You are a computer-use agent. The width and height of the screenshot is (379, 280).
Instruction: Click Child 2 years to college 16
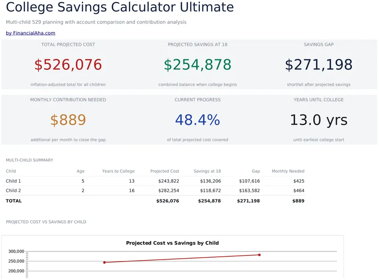pos(132,191)
